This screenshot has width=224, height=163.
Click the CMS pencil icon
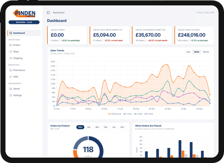[x=11, y=77]
